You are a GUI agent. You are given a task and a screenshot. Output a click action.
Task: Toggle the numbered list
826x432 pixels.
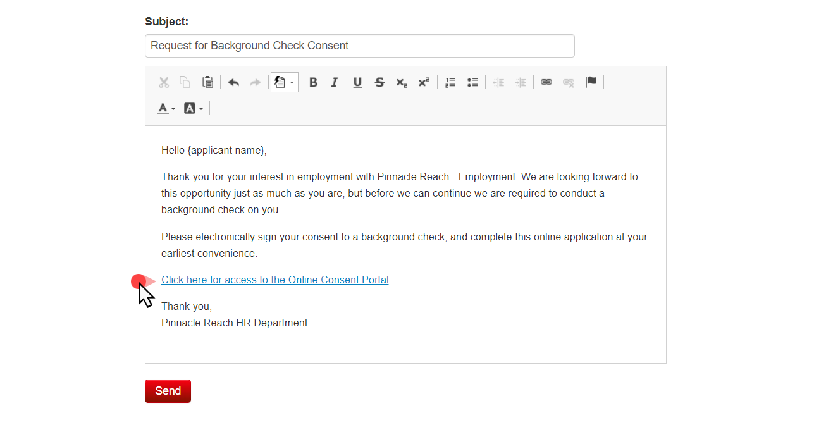[450, 82]
